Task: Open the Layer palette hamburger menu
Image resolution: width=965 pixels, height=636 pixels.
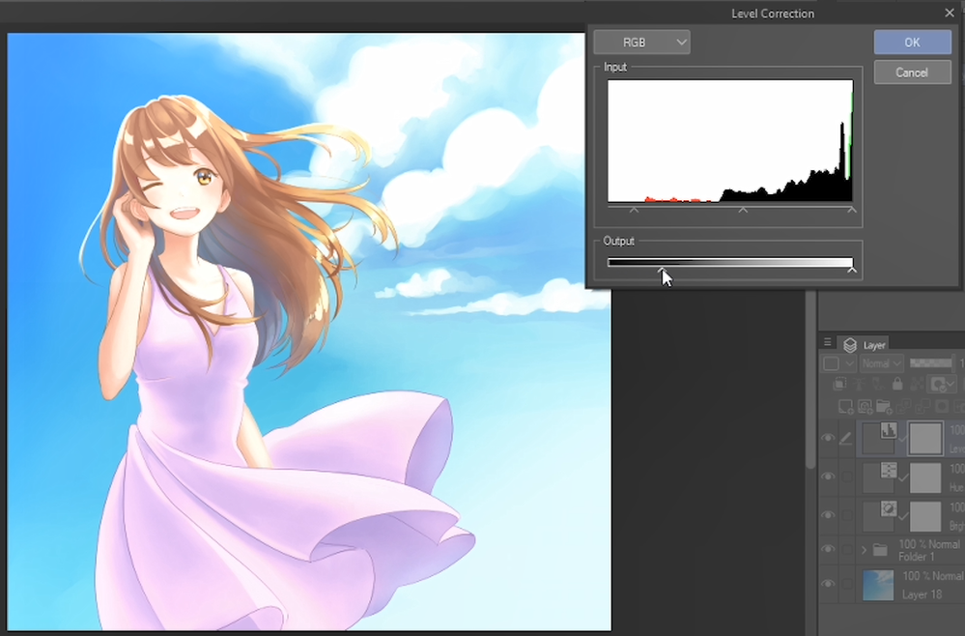Action: point(827,342)
